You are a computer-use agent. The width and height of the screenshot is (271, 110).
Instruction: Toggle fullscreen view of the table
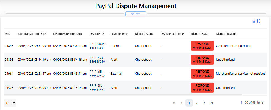point(259,21)
